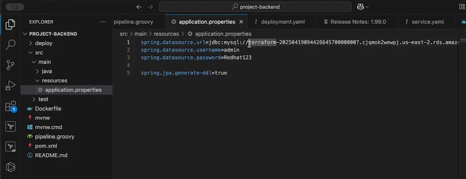Toggle the layout icon at top right
Image resolution: width=466 pixels, height=179 pixels.
(462, 7)
